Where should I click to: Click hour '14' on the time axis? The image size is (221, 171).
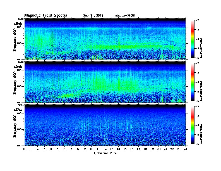coord(118,149)
